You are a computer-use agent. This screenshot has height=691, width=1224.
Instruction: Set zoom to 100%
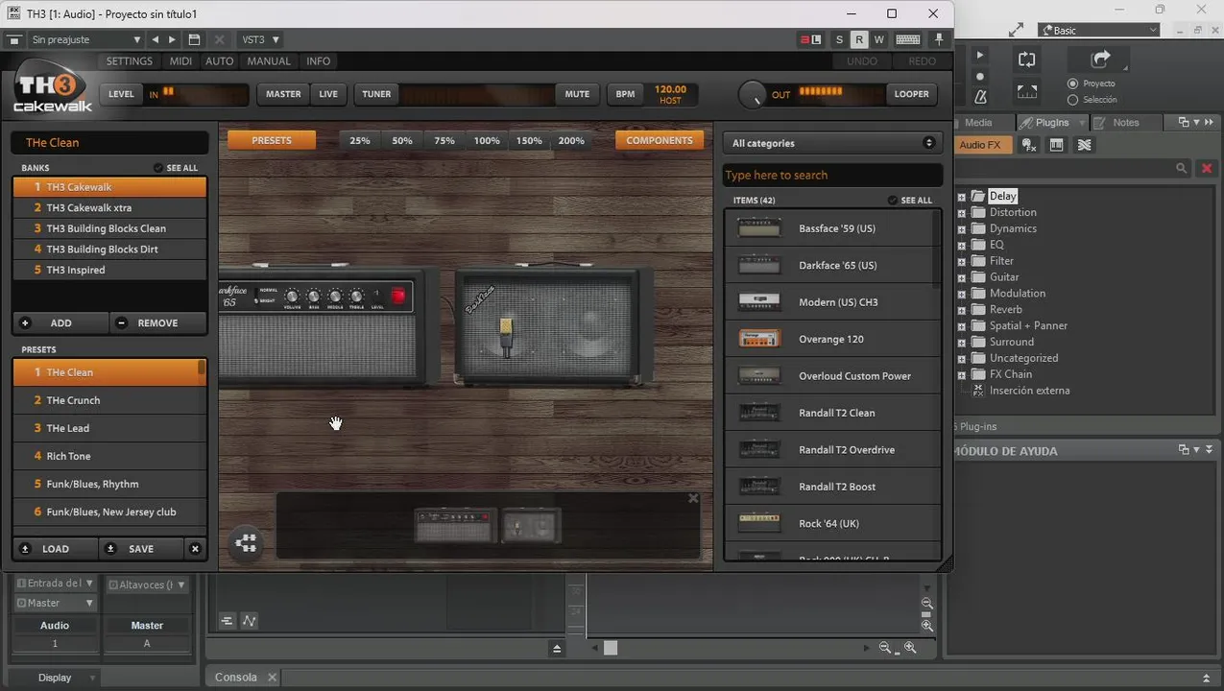(x=487, y=140)
